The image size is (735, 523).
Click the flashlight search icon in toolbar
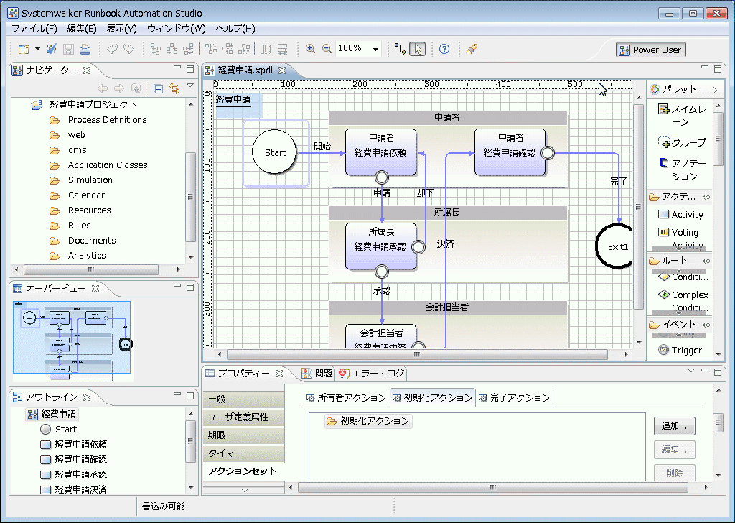(x=472, y=49)
